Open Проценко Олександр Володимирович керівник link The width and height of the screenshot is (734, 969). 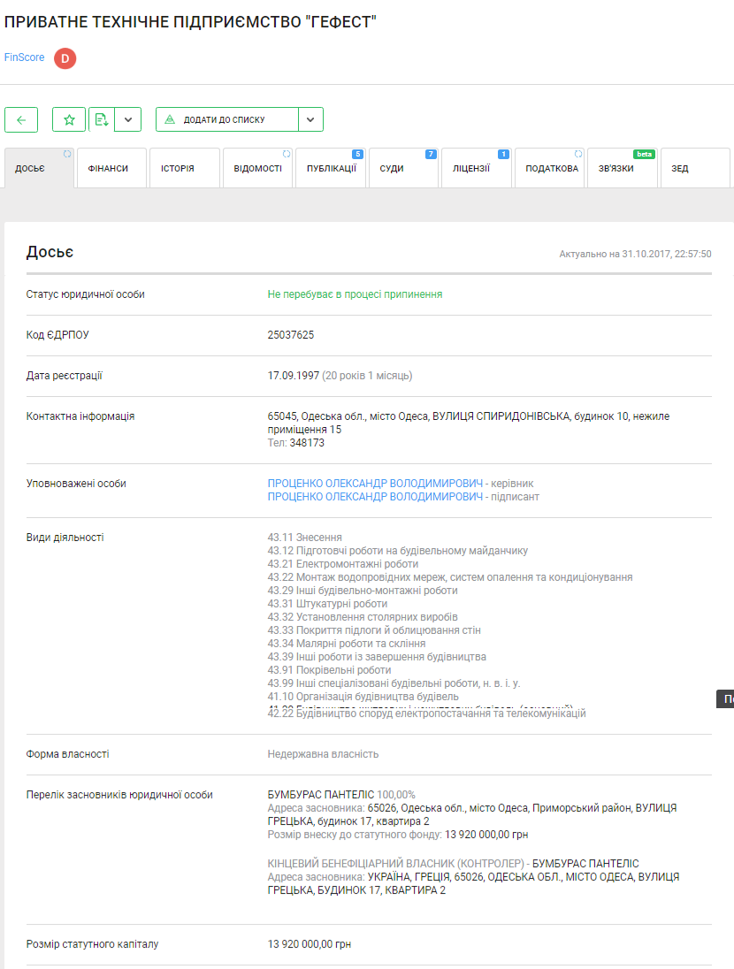click(x=376, y=484)
